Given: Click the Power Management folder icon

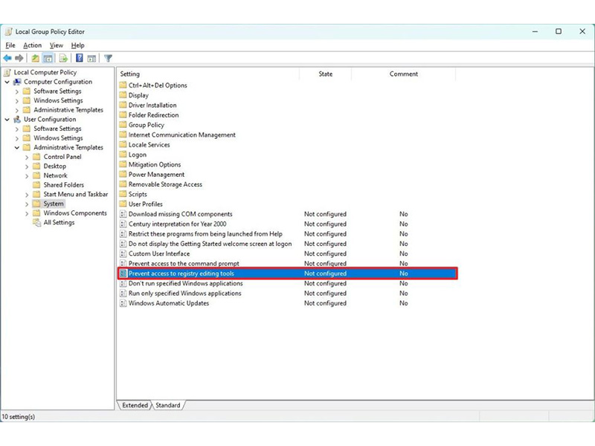Looking at the screenshot, I should pyautogui.click(x=123, y=174).
